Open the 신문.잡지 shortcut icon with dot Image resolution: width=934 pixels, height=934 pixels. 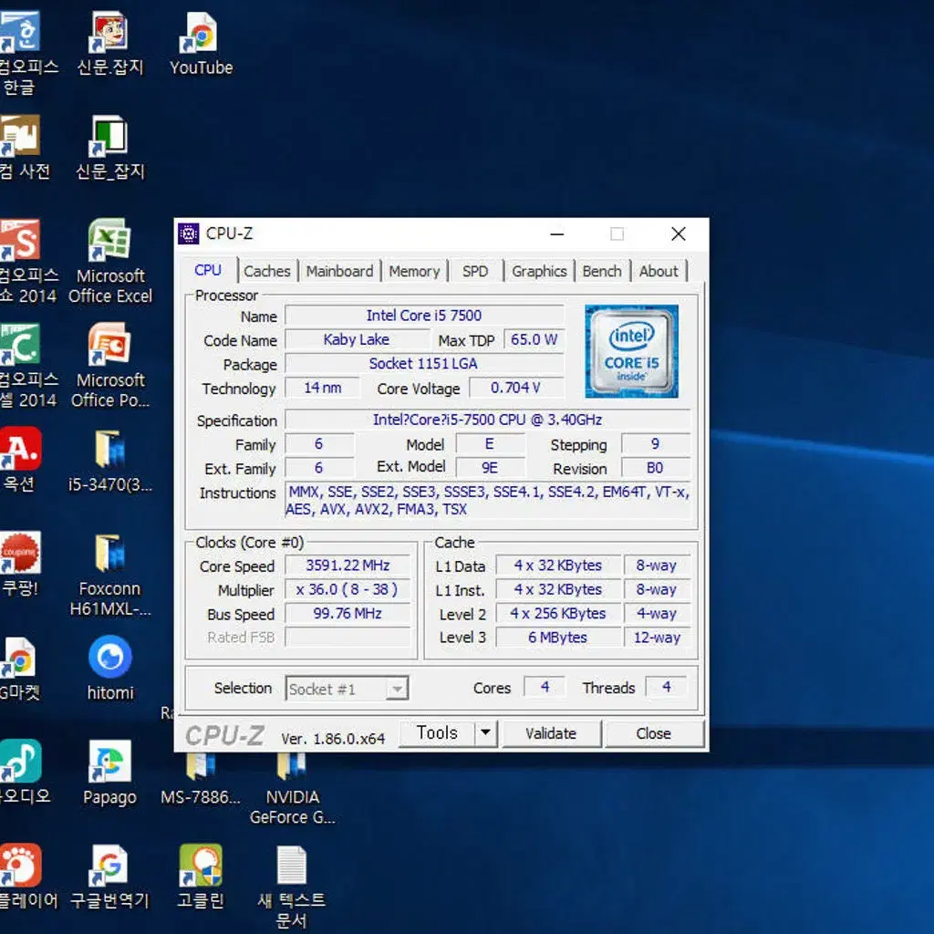click(x=110, y=44)
